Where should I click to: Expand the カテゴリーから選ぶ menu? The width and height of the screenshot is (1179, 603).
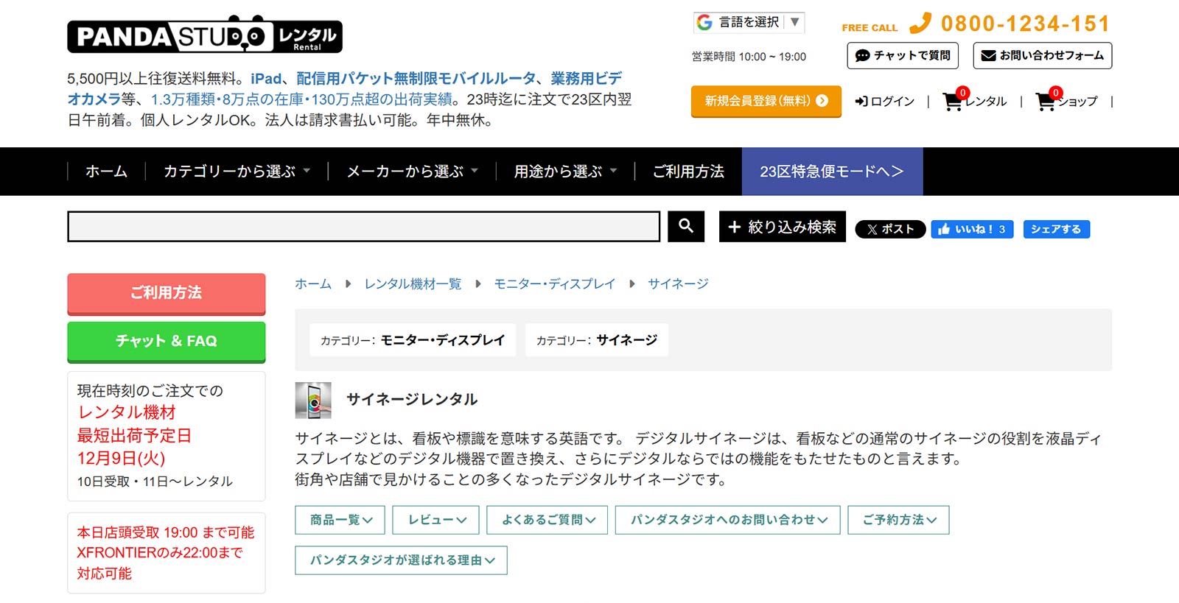click(x=237, y=172)
